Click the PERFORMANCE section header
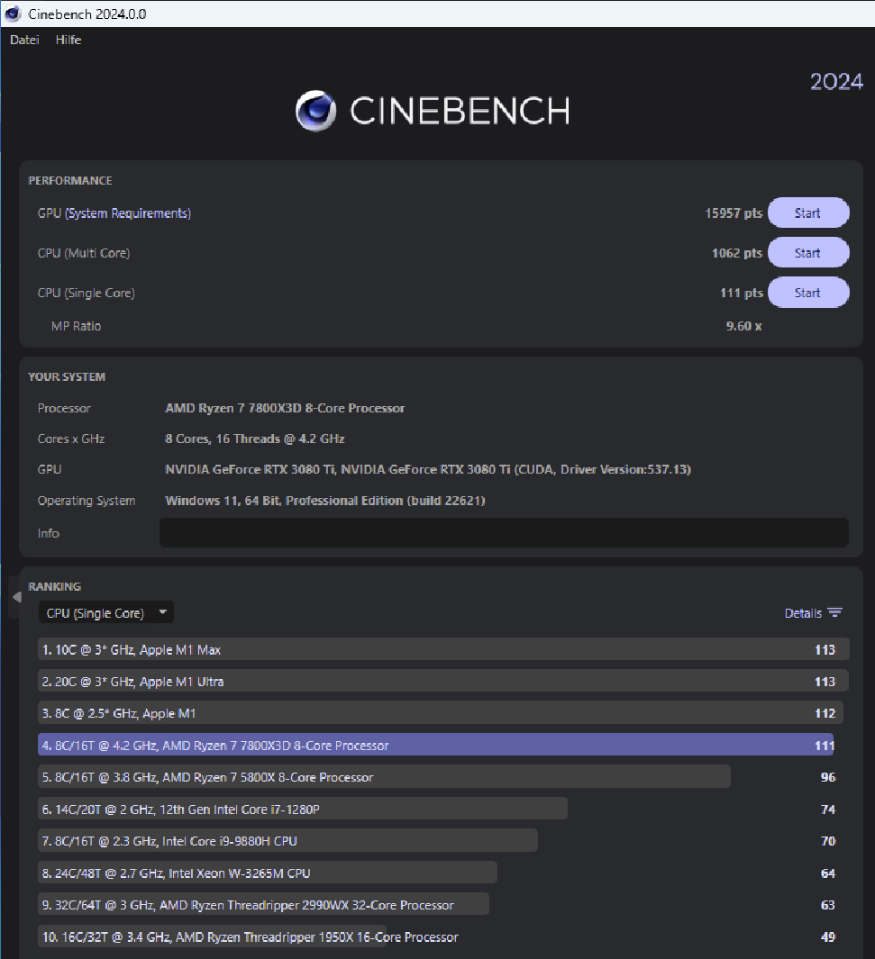The image size is (875, 959). pyautogui.click(x=70, y=180)
